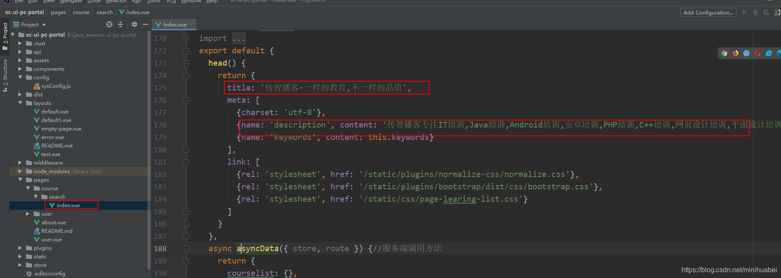The width and height of the screenshot is (781, 278).
Task: Click the Run with Coverage shield icon
Action: tap(766, 12)
